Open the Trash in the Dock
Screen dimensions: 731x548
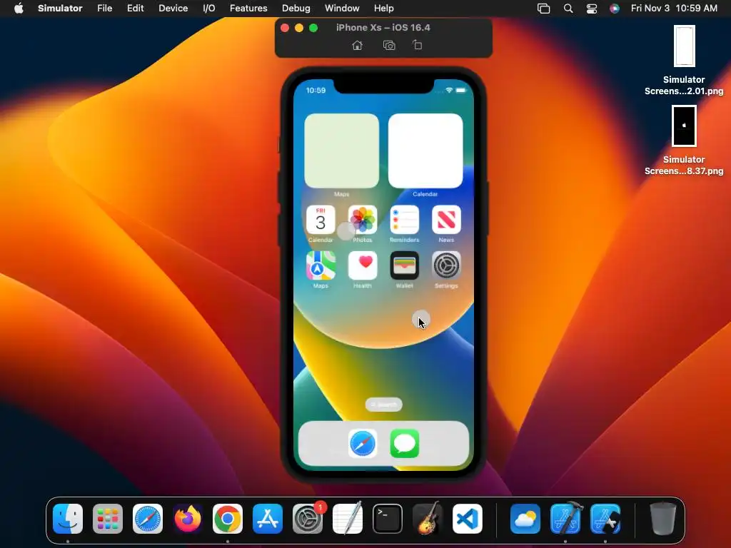coord(663,518)
